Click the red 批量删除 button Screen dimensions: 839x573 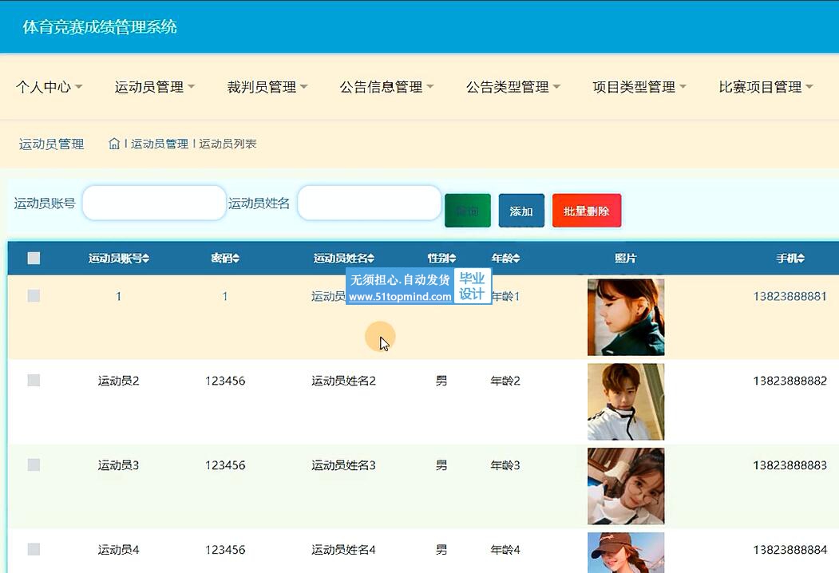click(587, 211)
